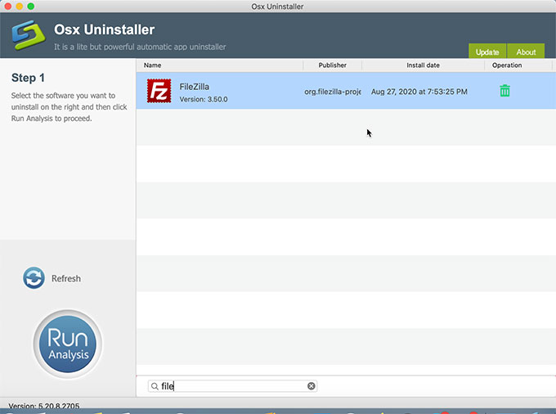
Task: Minimize window with the yellow button
Action: [20, 7]
